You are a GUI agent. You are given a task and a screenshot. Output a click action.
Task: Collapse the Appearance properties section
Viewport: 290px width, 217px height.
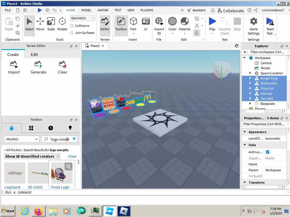point(245,132)
